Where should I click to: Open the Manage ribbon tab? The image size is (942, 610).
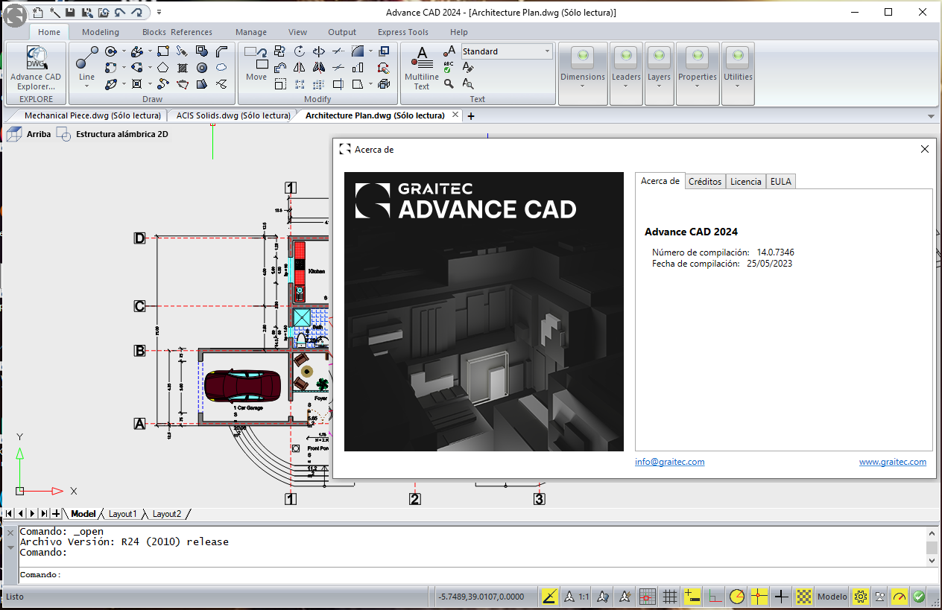[x=251, y=32]
